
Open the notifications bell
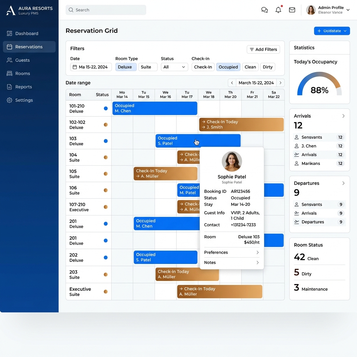click(x=278, y=10)
